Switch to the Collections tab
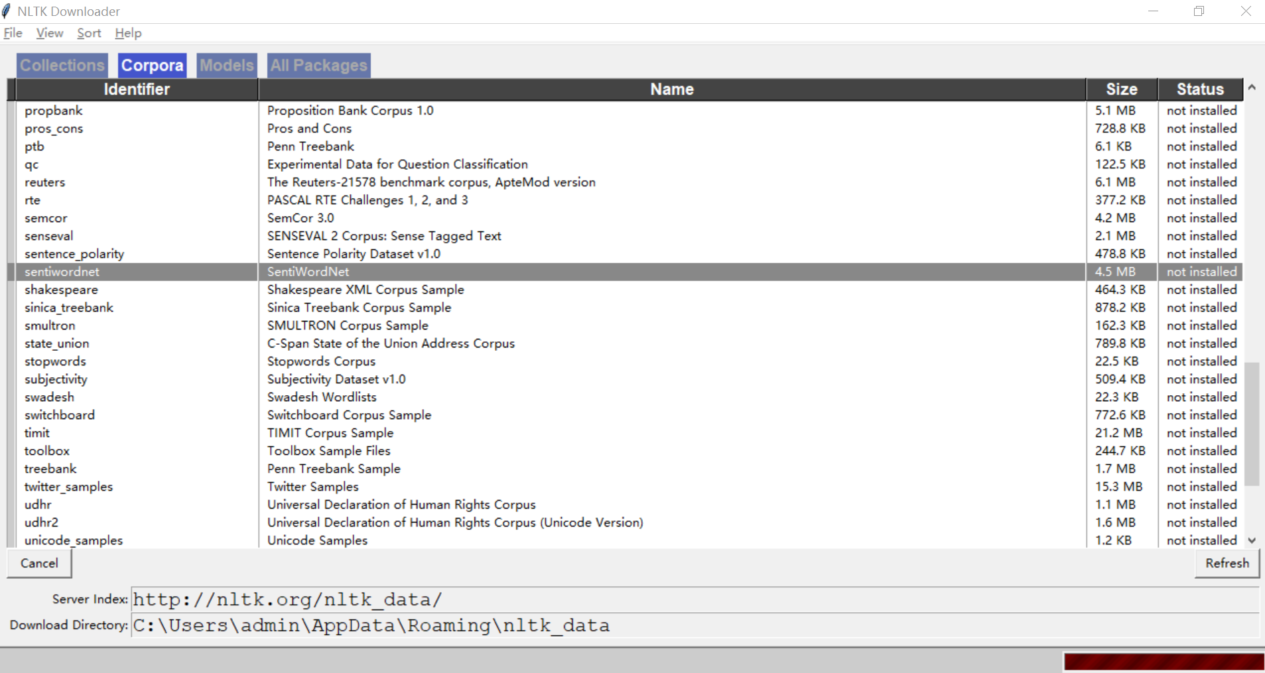 pos(62,65)
